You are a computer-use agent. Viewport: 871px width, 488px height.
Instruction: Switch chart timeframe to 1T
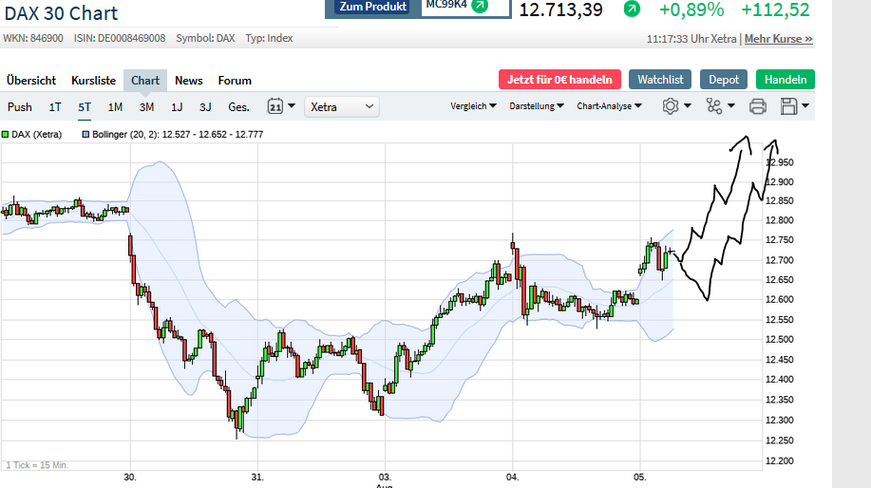[56, 106]
